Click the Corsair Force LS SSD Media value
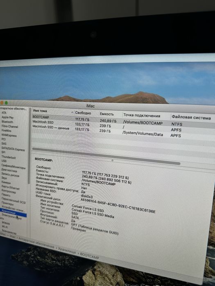Viewport: 215px width, 286px height. point(93,213)
